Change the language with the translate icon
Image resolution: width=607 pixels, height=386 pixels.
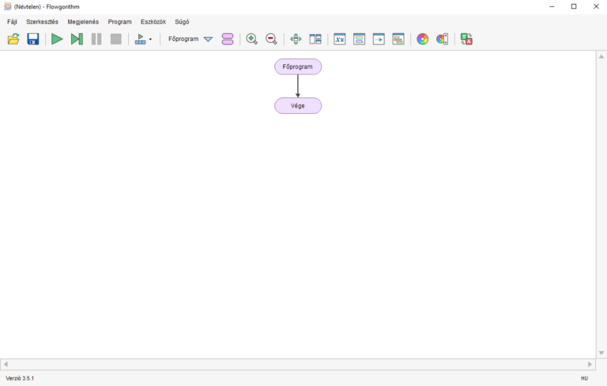[466, 39]
